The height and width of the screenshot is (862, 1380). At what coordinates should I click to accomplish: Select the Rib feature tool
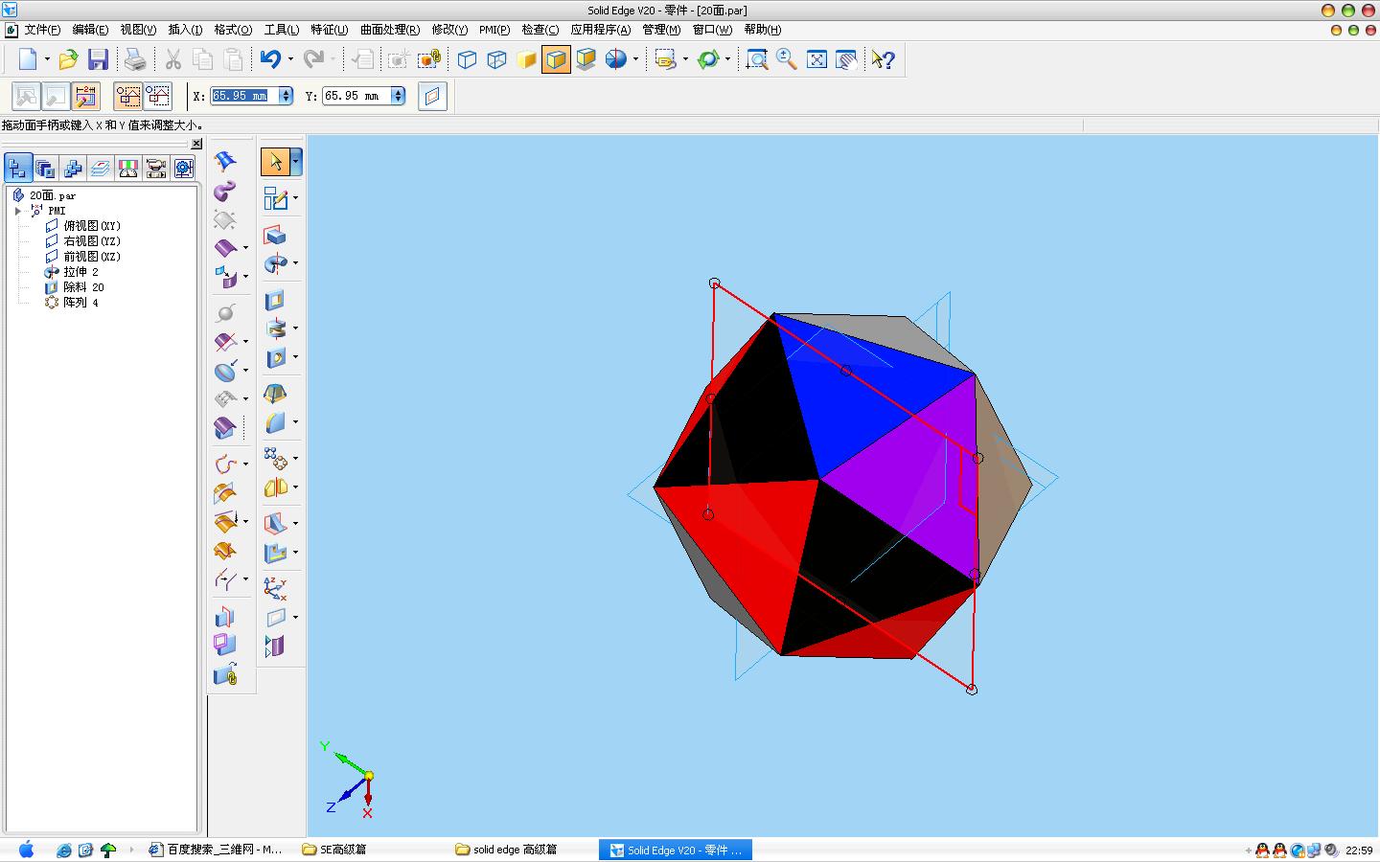pyautogui.click(x=275, y=523)
